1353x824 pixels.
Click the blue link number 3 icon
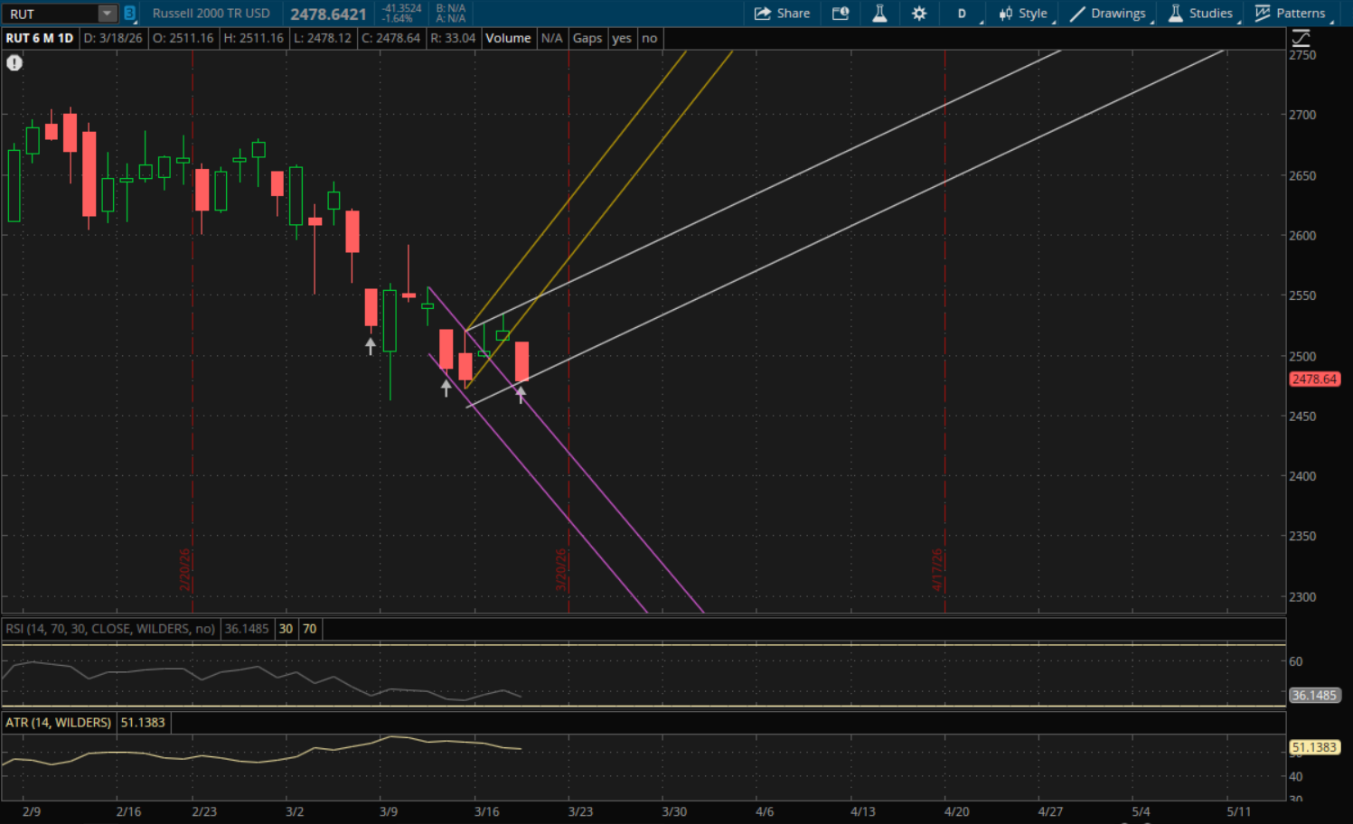point(129,14)
